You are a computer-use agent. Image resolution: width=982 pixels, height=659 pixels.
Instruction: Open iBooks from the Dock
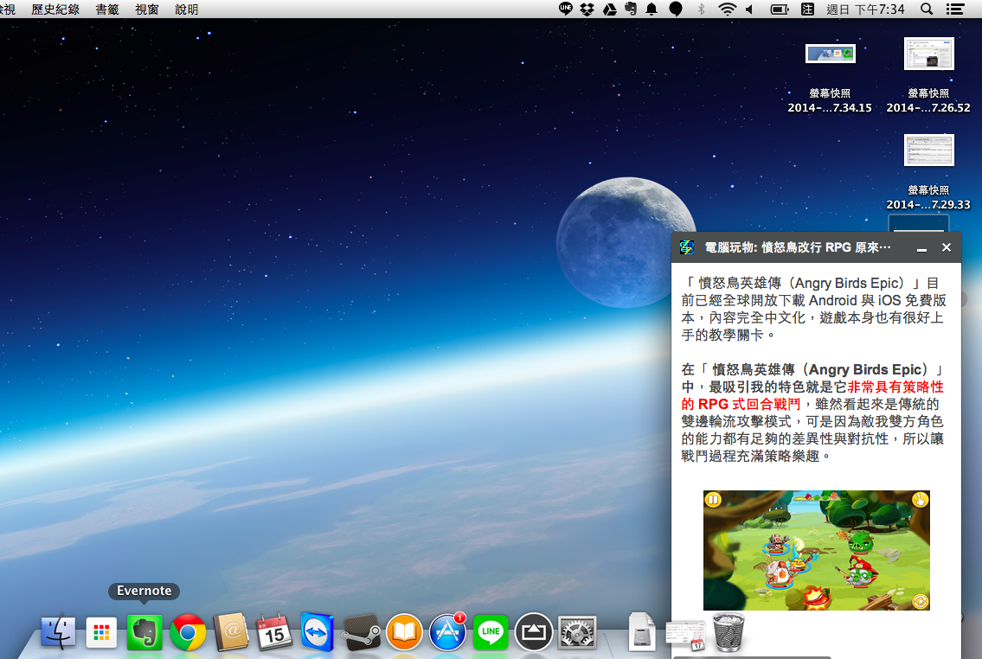[x=404, y=633]
